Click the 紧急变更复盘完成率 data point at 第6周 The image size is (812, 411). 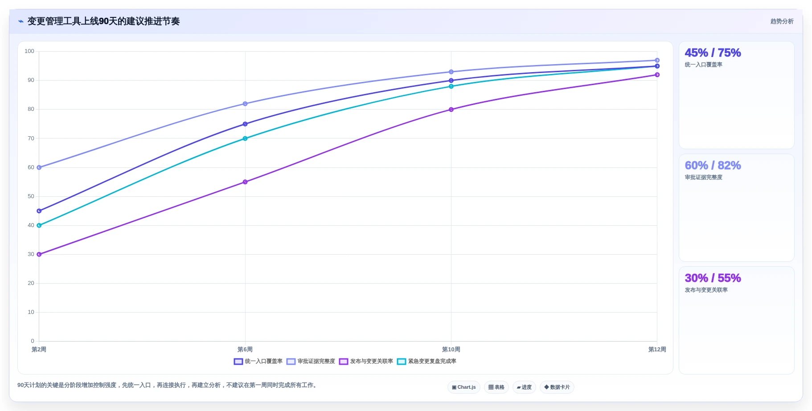pos(245,138)
